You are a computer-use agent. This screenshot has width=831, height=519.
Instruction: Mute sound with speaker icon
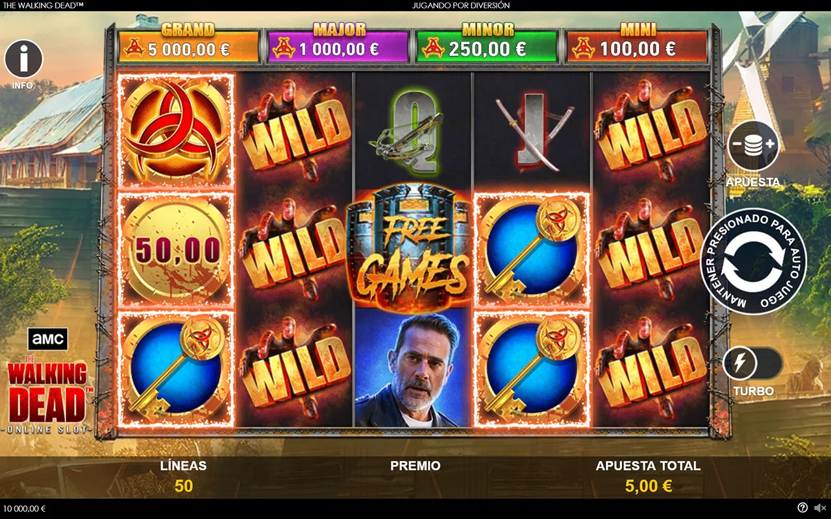[x=821, y=508]
